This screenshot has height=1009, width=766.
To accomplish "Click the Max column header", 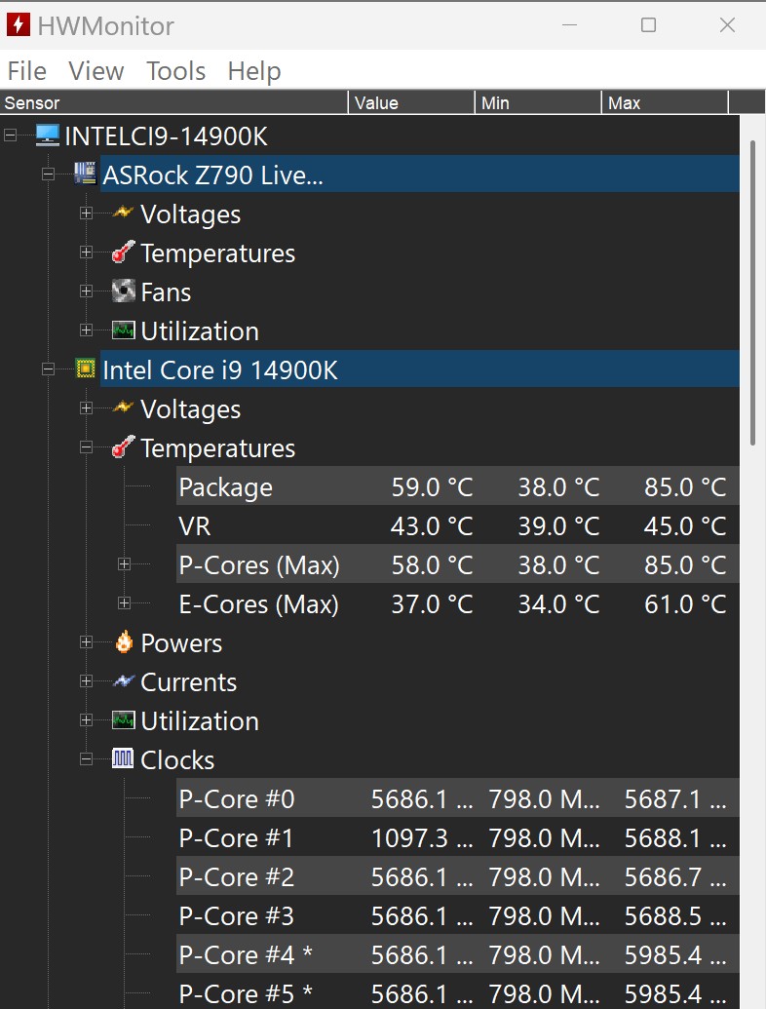I will 665,103.
